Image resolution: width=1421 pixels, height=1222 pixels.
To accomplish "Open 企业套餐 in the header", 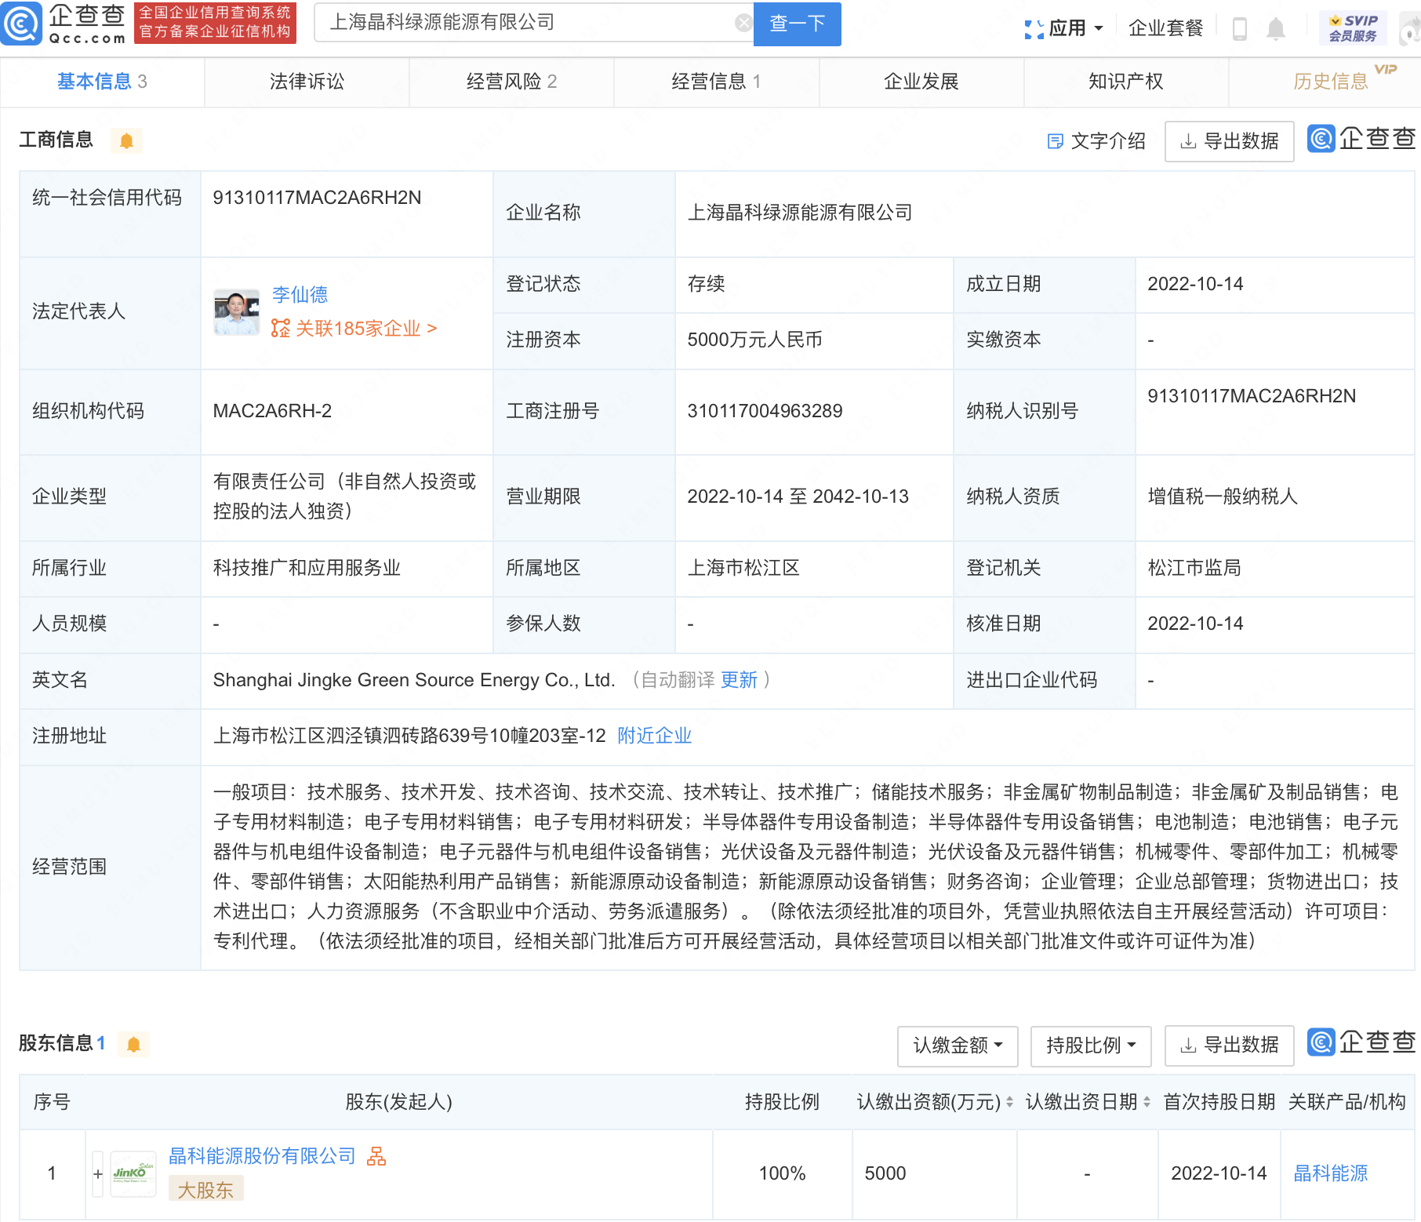I will click(1165, 29).
